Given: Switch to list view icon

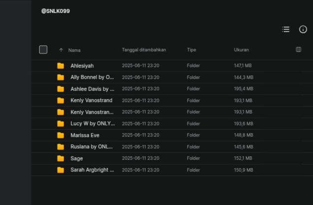Looking at the screenshot, I should 285,30.
